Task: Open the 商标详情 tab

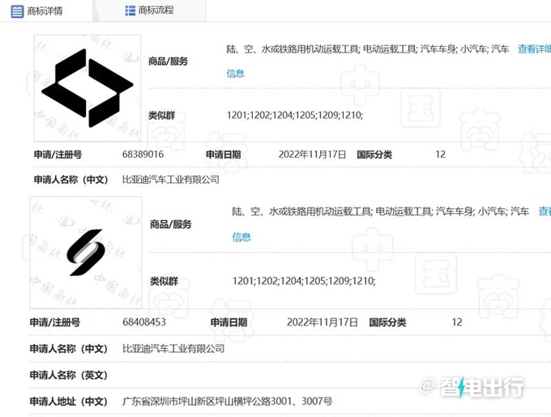Action: click(x=37, y=11)
